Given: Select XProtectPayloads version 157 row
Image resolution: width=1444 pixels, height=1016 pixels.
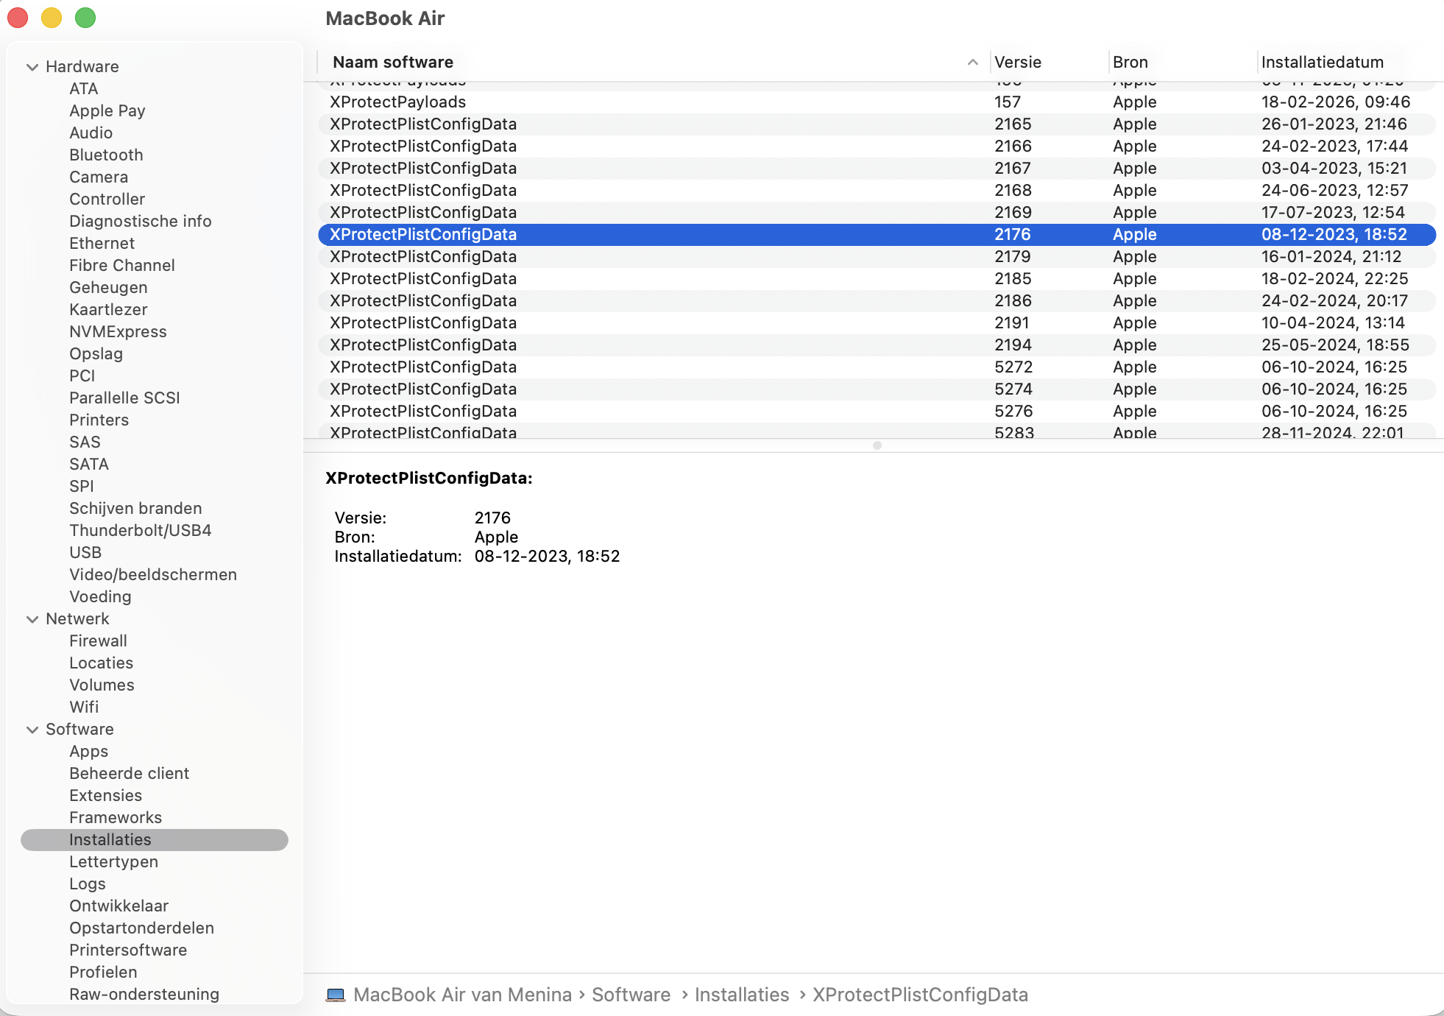Looking at the screenshot, I should pyautogui.click(x=877, y=102).
